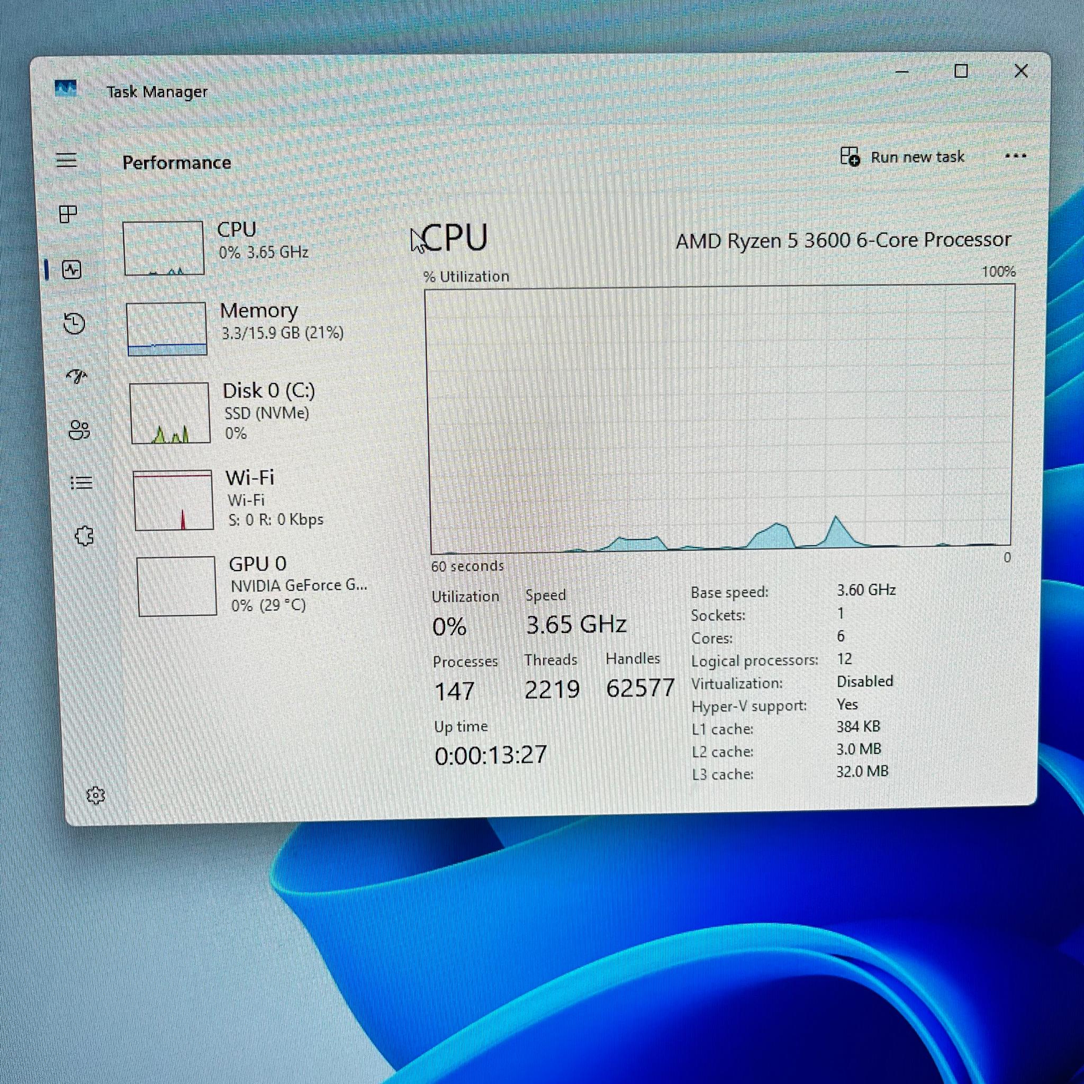Switch to the Users page icon
1084x1084 pixels.
point(79,430)
